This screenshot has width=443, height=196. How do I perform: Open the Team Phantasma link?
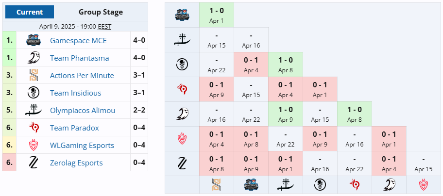coord(79,58)
